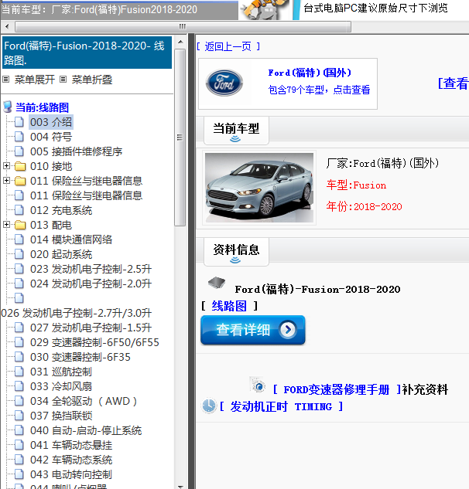Open tree item 005 接插件维修程序
The height and width of the screenshot is (489, 469).
point(77,151)
